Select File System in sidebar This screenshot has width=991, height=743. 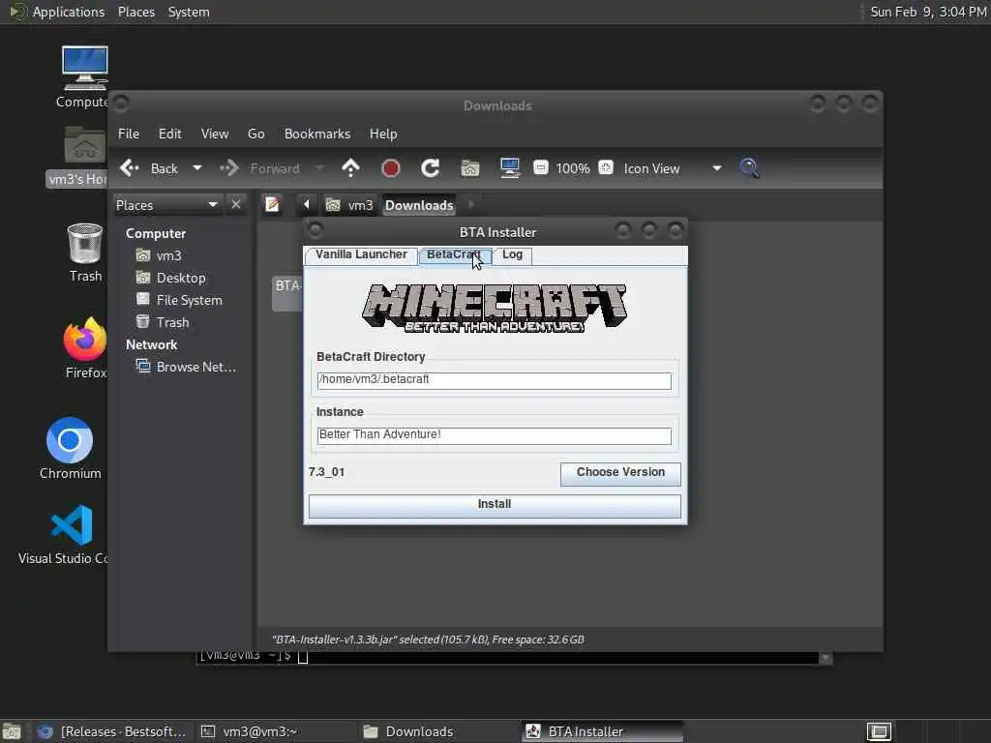pos(179,300)
